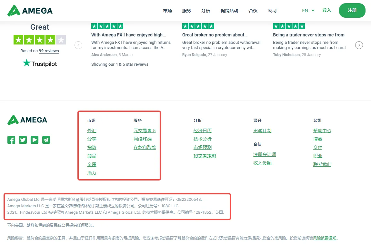Open Alex Anderson's review title
The width and height of the screenshot is (371, 244).
coord(128,35)
